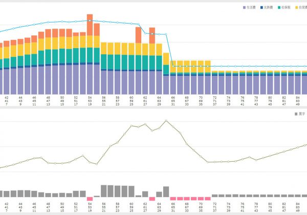The height and width of the screenshot is (215, 307).
Task: Click the purple 生活費 legend swatch
Action: pos(245,8)
